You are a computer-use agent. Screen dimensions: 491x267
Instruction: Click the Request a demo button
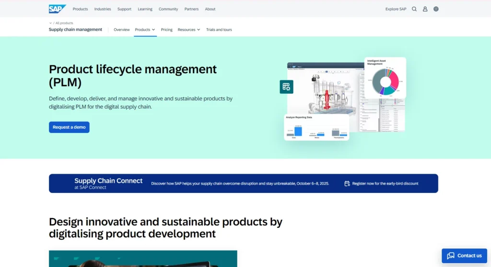(x=69, y=127)
